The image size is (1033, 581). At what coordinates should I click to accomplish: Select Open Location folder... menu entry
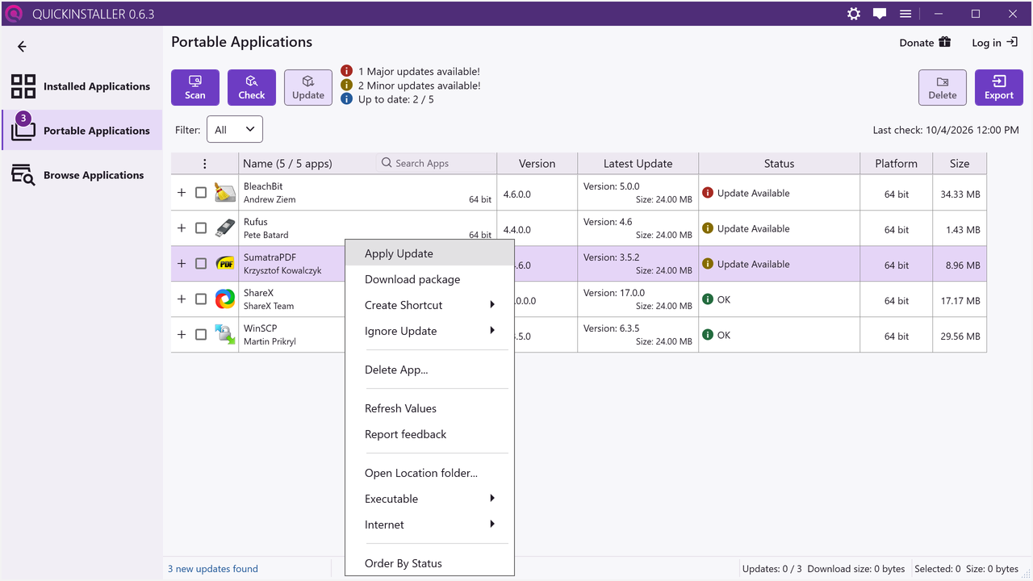click(x=429, y=473)
